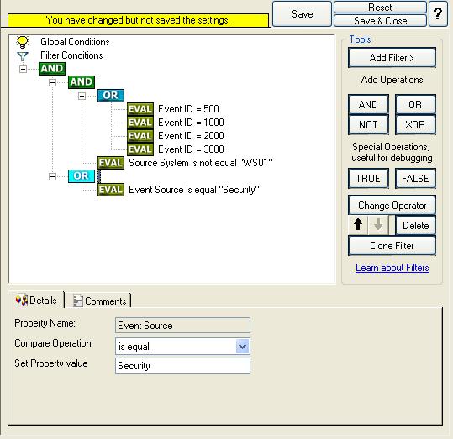The image size is (453, 439).
Task: Click the Global Conditions lightbulb icon
Action: click(23, 42)
